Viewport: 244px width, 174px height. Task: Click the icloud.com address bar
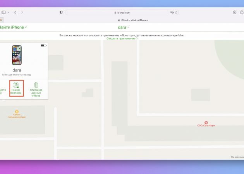[122, 12]
